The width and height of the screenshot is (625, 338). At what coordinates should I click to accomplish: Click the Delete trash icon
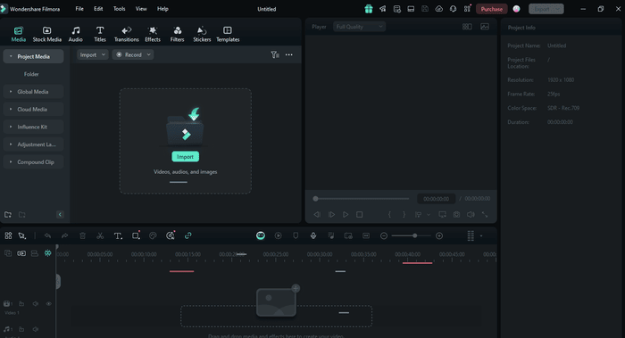click(82, 236)
